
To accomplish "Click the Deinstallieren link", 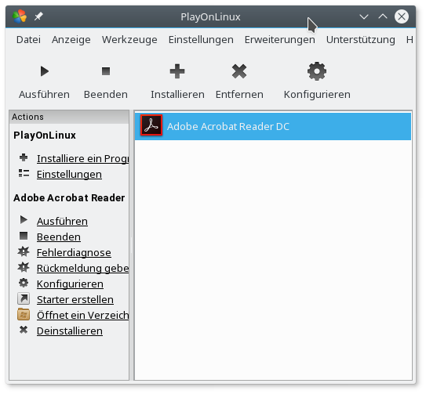I will (x=70, y=331).
